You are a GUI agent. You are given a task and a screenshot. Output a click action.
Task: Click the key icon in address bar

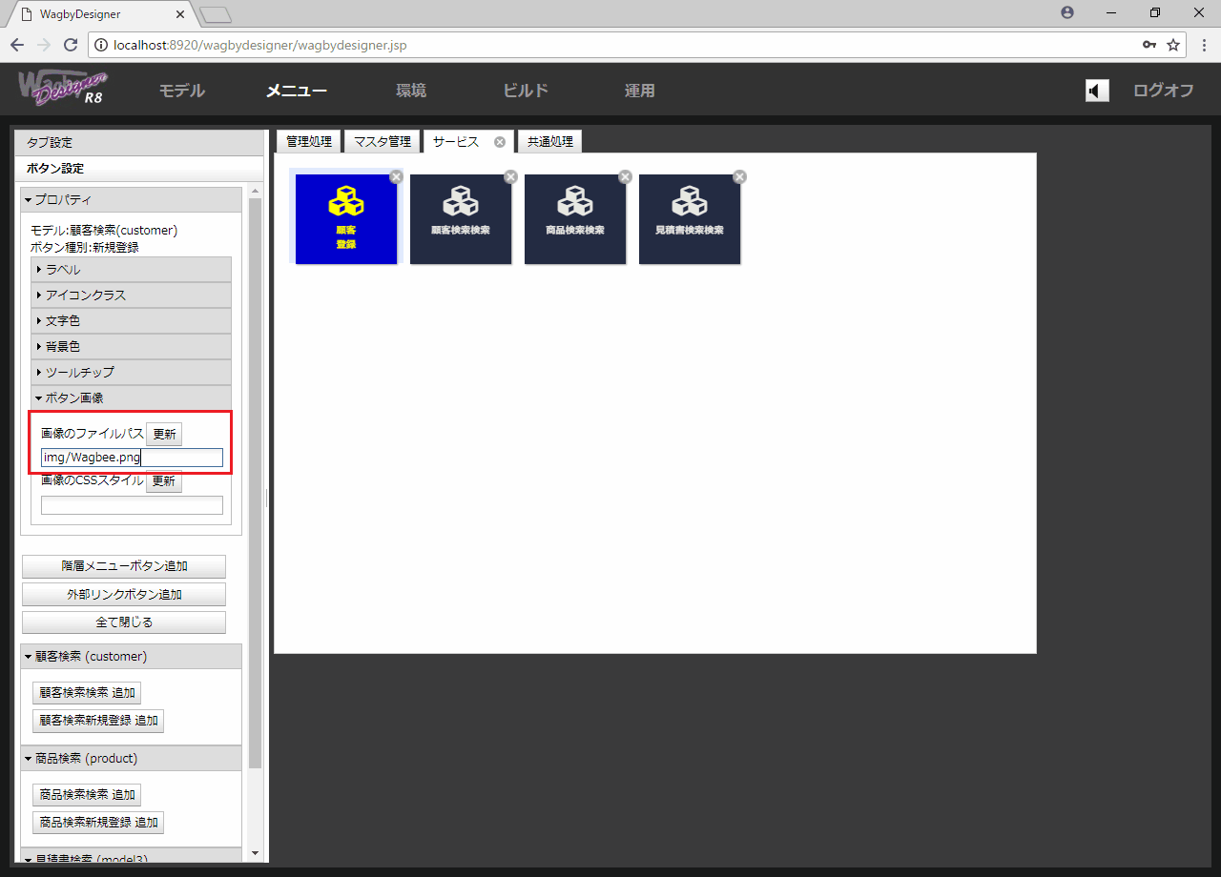click(x=1149, y=45)
